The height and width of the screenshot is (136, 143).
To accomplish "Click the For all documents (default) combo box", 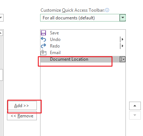I will 83,18.
